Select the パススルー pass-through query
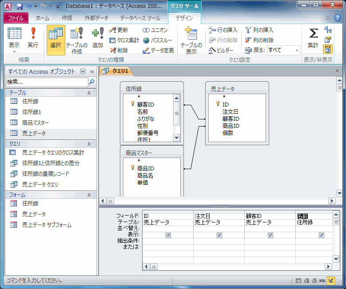Screen dimensions: 346x289 (157, 40)
